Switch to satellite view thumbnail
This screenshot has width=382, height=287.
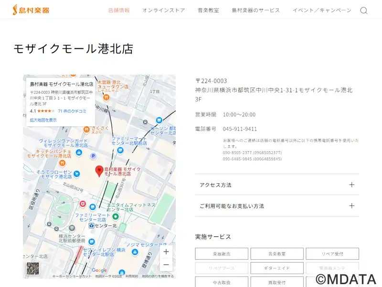click(x=32, y=268)
